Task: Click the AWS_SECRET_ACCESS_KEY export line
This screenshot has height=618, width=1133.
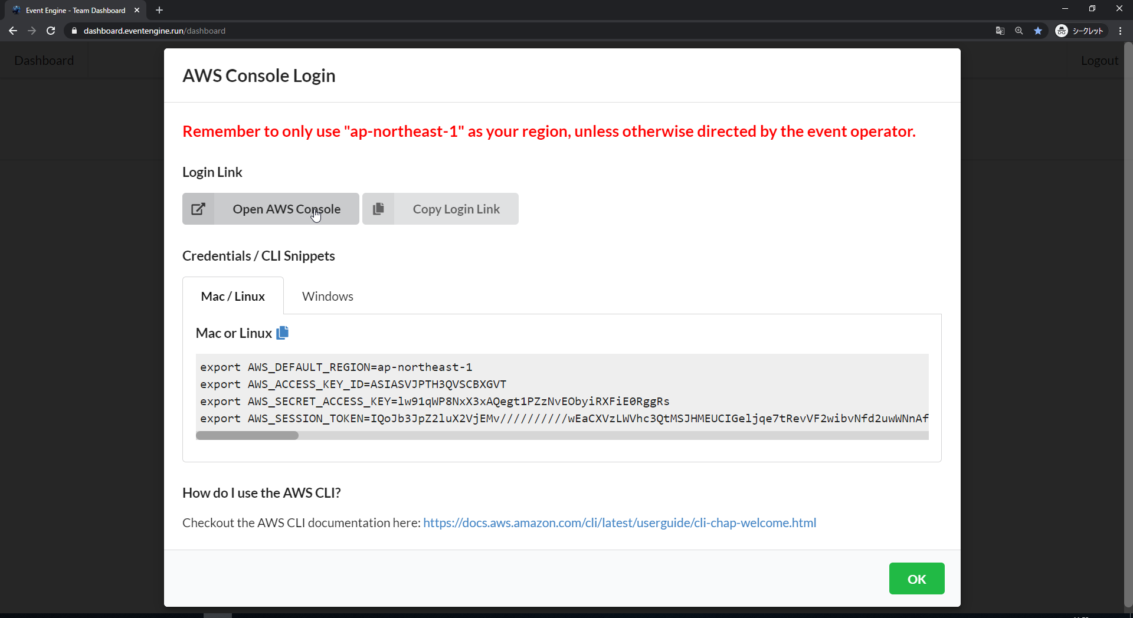Action: [435, 401]
